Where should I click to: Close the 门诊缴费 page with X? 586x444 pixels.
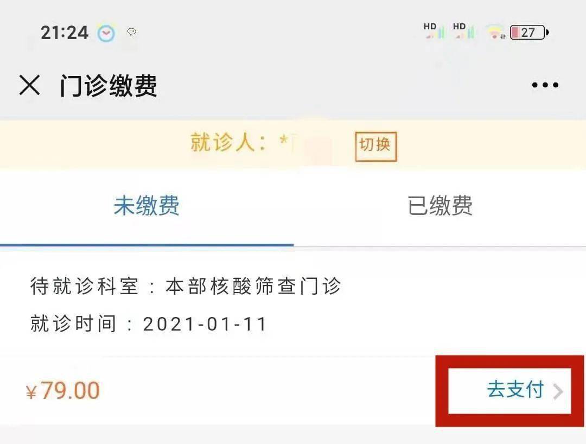29,85
